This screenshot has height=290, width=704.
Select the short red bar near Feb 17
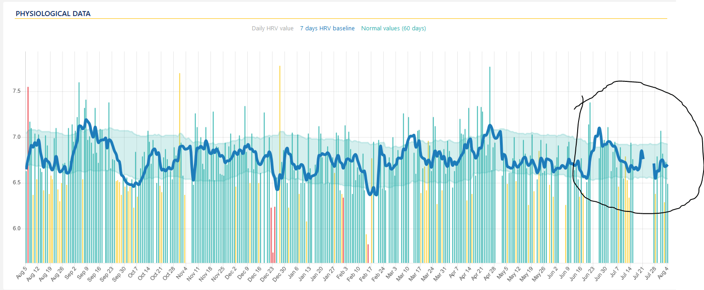(x=368, y=254)
